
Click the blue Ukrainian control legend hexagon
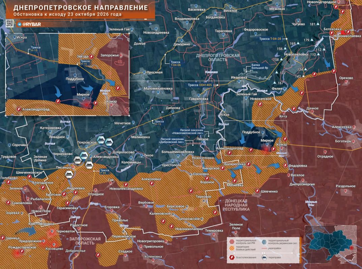point(265,242)
